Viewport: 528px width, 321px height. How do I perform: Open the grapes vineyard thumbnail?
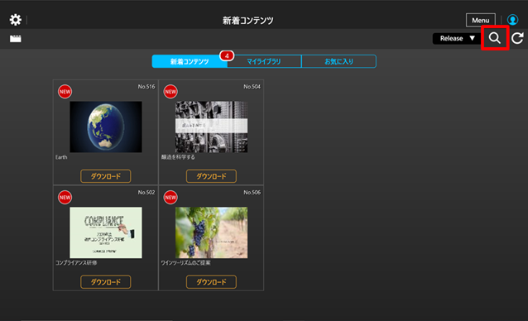pos(212,232)
